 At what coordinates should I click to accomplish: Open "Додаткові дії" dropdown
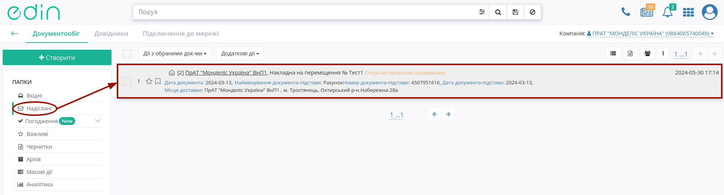(240, 53)
